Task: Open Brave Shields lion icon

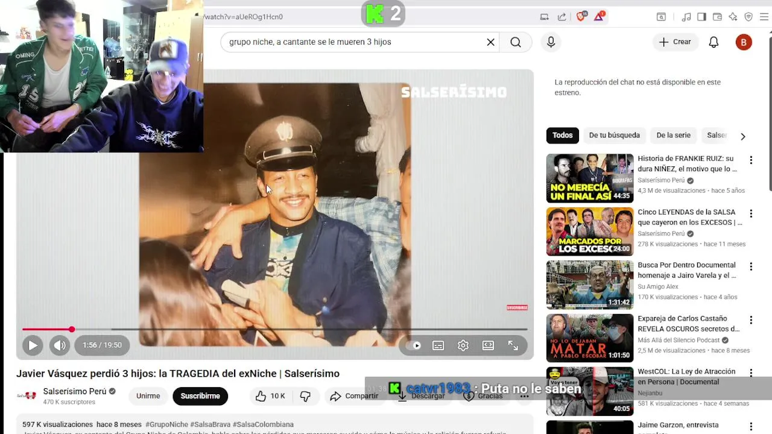Action: 581,17
